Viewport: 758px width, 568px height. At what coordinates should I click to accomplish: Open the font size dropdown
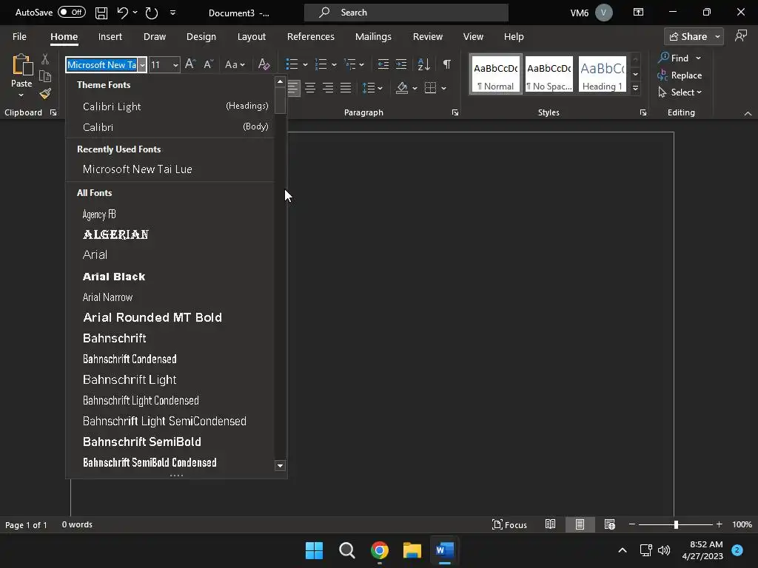175,65
